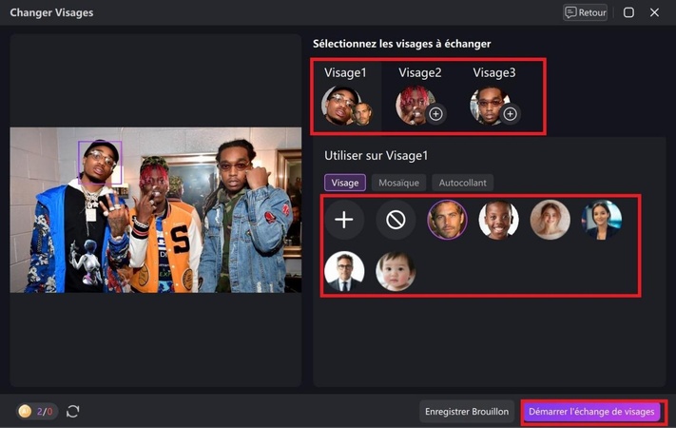Click the detected face box in preview
676x428 pixels.
(100, 163)
